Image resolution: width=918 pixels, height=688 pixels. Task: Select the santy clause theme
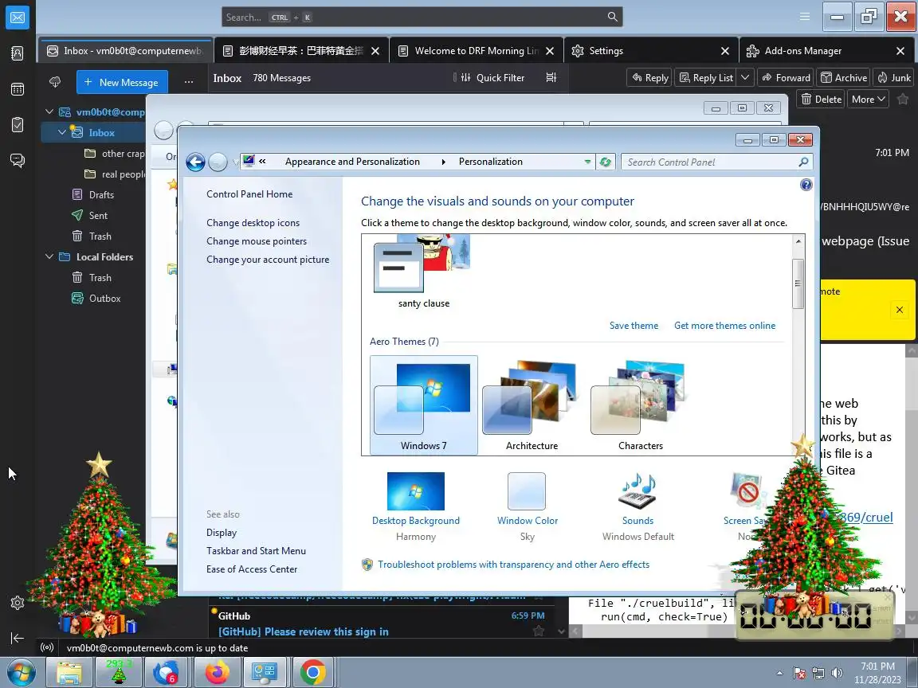click(423, 272)
